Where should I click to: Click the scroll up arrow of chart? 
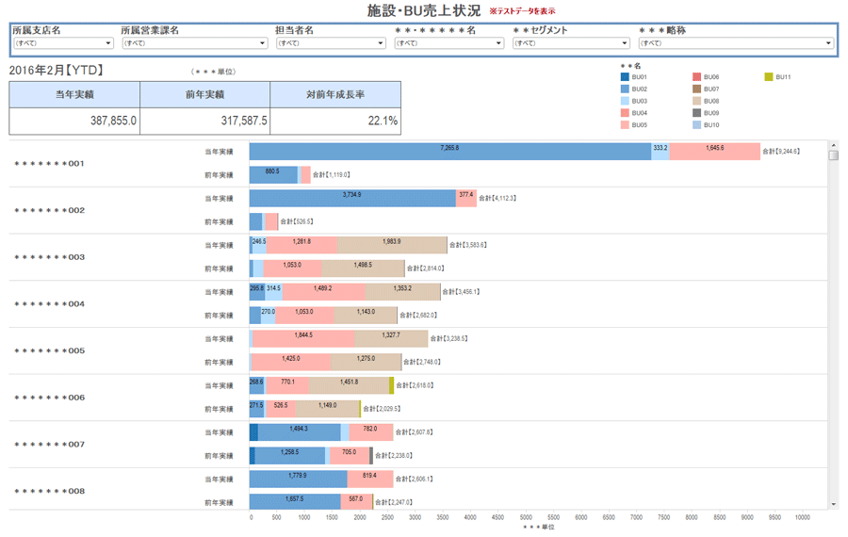pyautogui.click(x=833, y=145)
